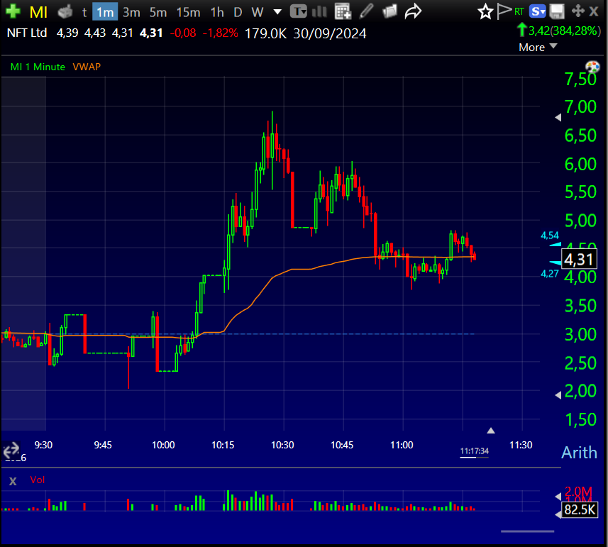The height and width of the screenshot is (547, 608).
Task: Click the printer icon in the toolbar
Action: [x=65, y=12]
